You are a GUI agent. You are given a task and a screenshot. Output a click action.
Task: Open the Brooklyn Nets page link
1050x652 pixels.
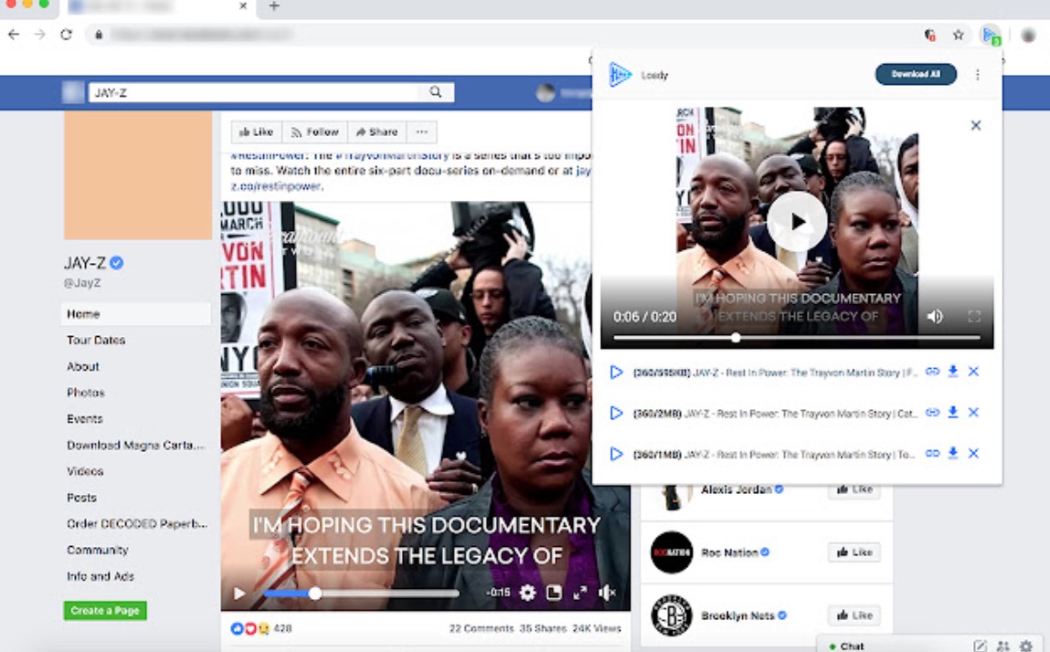pyautogui.click(x=737, y=615)
